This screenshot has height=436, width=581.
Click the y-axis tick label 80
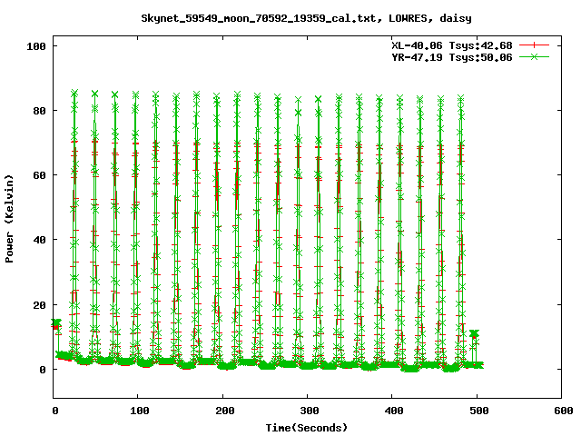[x=40, y=111]
